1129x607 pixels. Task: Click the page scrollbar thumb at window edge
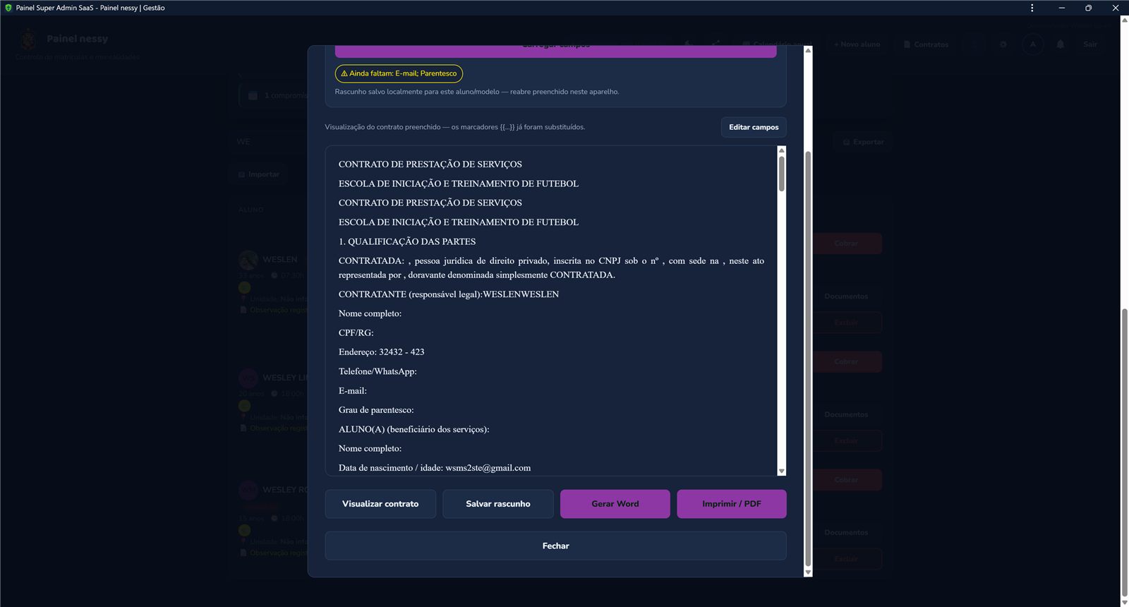[1125, 452]
